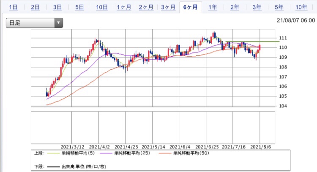Viewport: 317px width, 172px height.
Task: Switch to the 1日 chart range tab
Action: coord(14,8)
